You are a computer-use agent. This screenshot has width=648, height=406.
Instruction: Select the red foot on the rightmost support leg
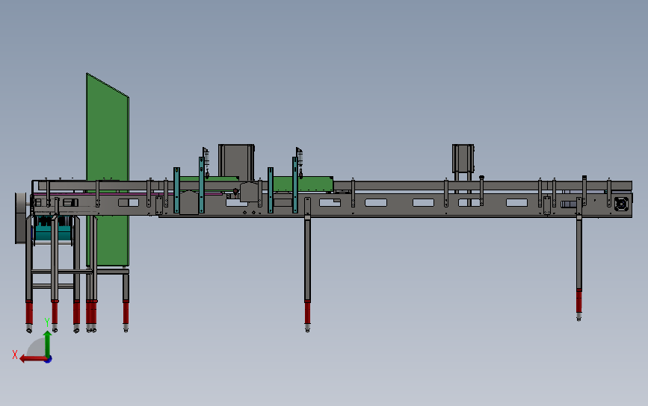579,301
